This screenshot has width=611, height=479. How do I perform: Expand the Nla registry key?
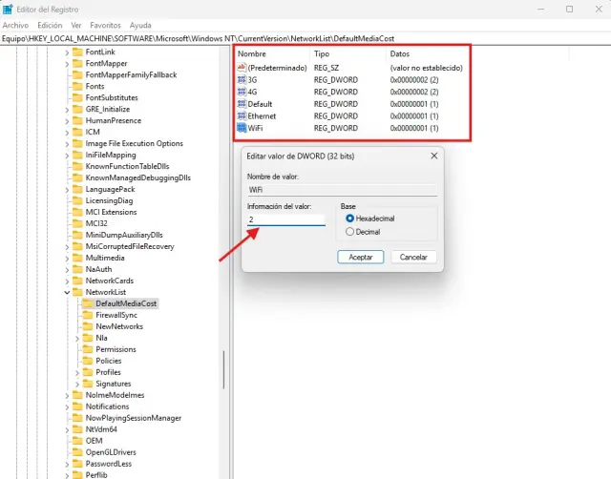77,338
